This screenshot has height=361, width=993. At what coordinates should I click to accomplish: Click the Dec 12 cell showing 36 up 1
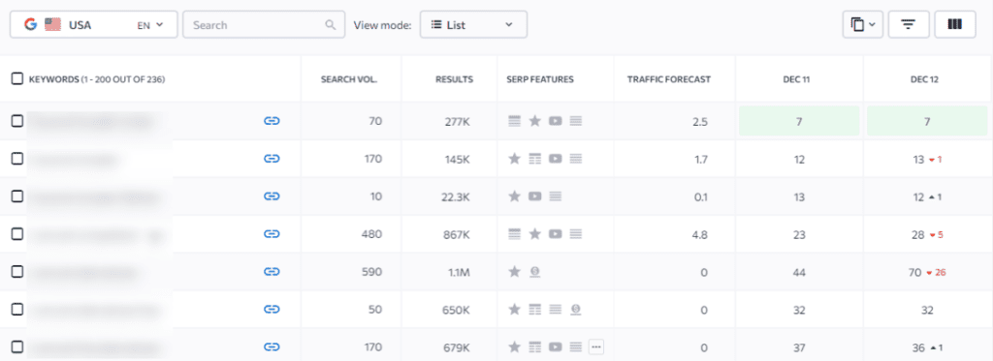pyautogui.click(x=928, y=347)
